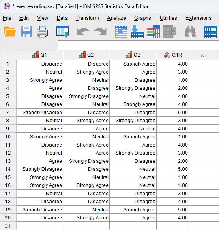Viewport: 219px width, 230px height.
Task: Open the Transform menu
Action: (x=87, y=18)
